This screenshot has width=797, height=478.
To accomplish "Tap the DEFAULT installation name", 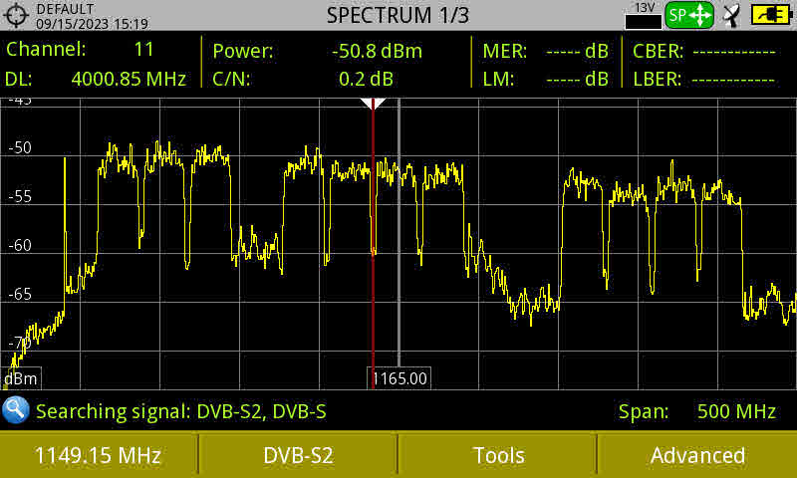I will pyautogui.click(x=65, y=9).
